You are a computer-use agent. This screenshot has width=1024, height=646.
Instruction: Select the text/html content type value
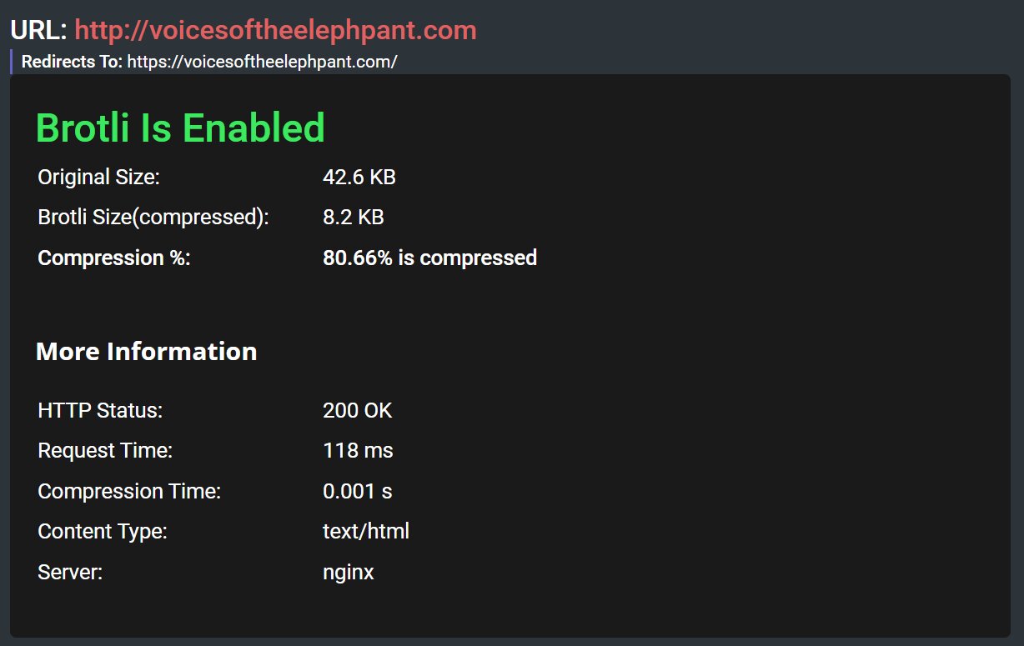tap(366, 532)
